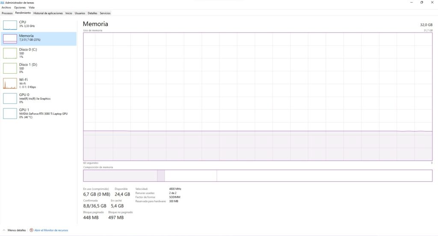Switch to the Procesos tab
Viewport: 438px width, 236px height.
point(7,13)
